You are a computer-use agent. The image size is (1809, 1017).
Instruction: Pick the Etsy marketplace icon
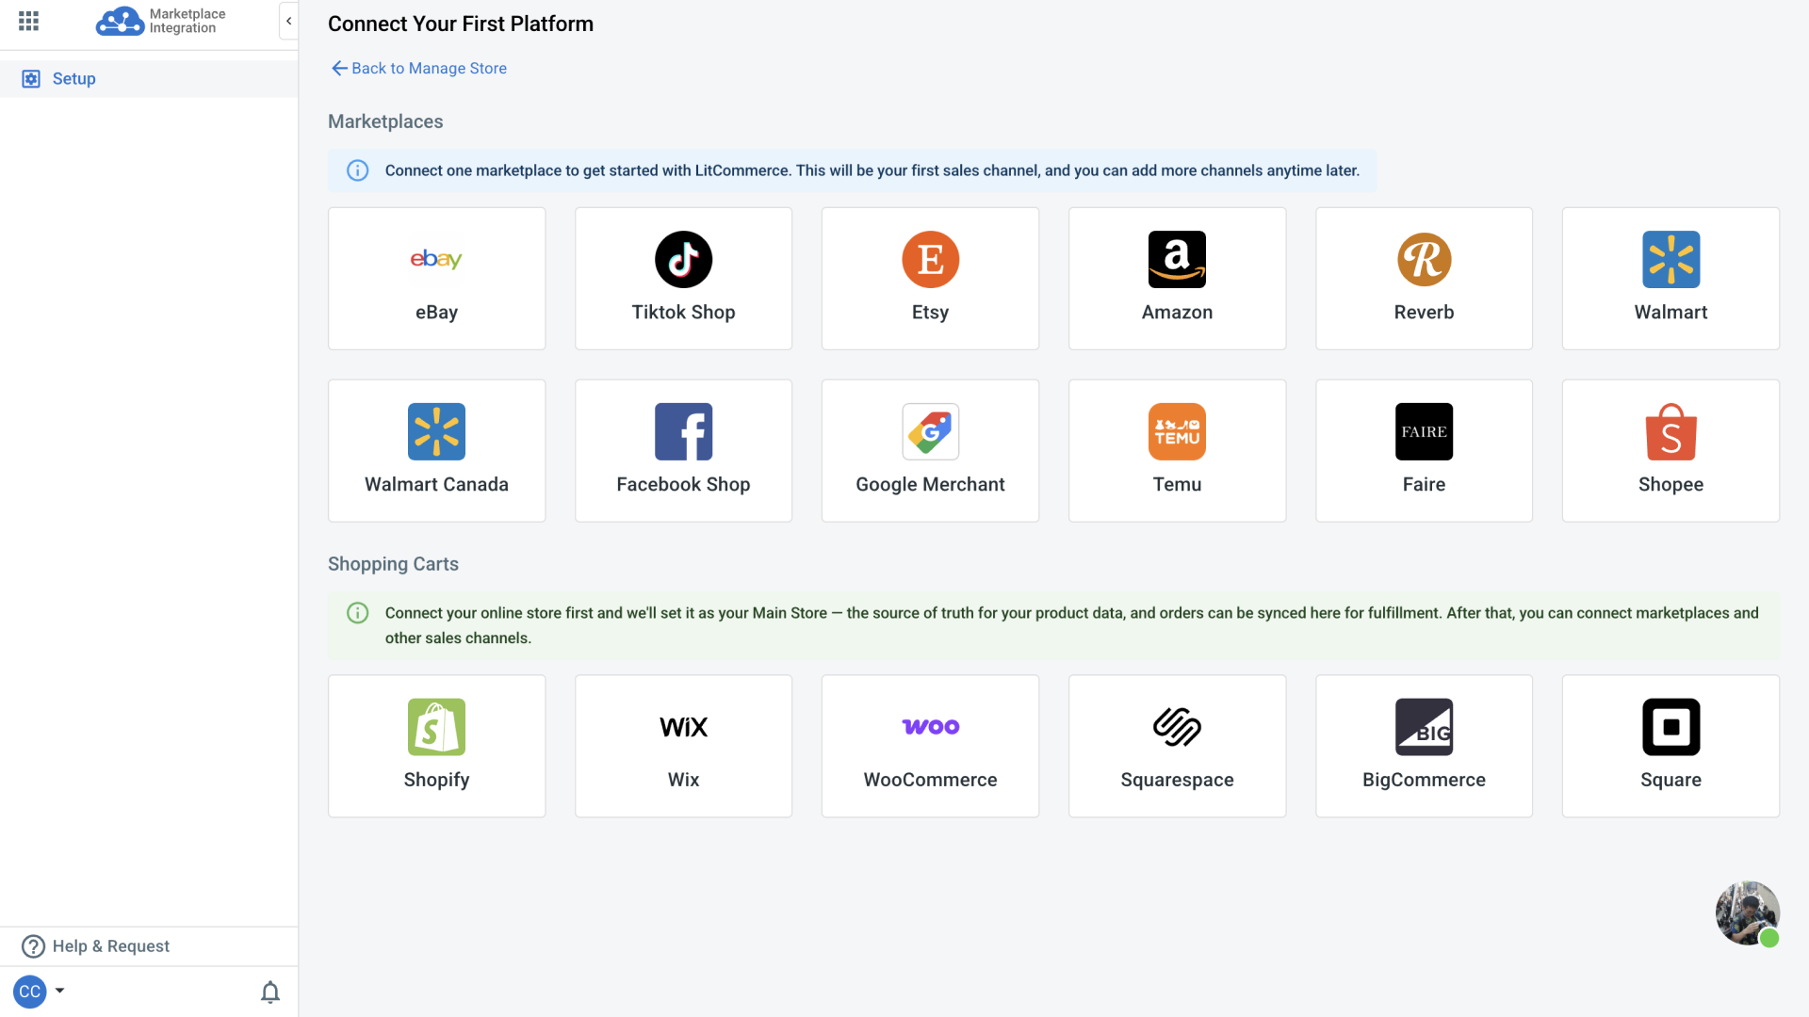point(930,259)
